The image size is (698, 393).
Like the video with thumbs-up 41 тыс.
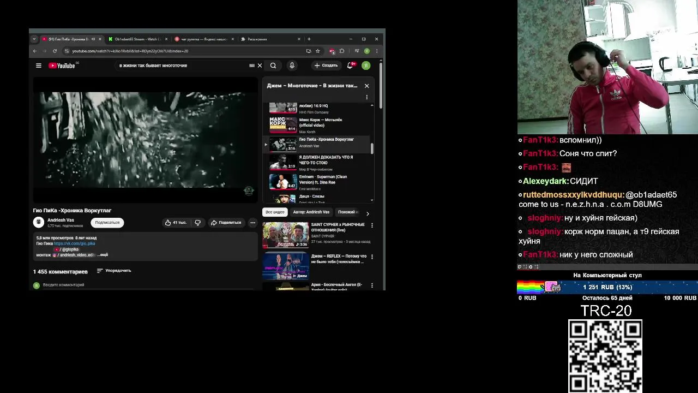coord(176,223)
